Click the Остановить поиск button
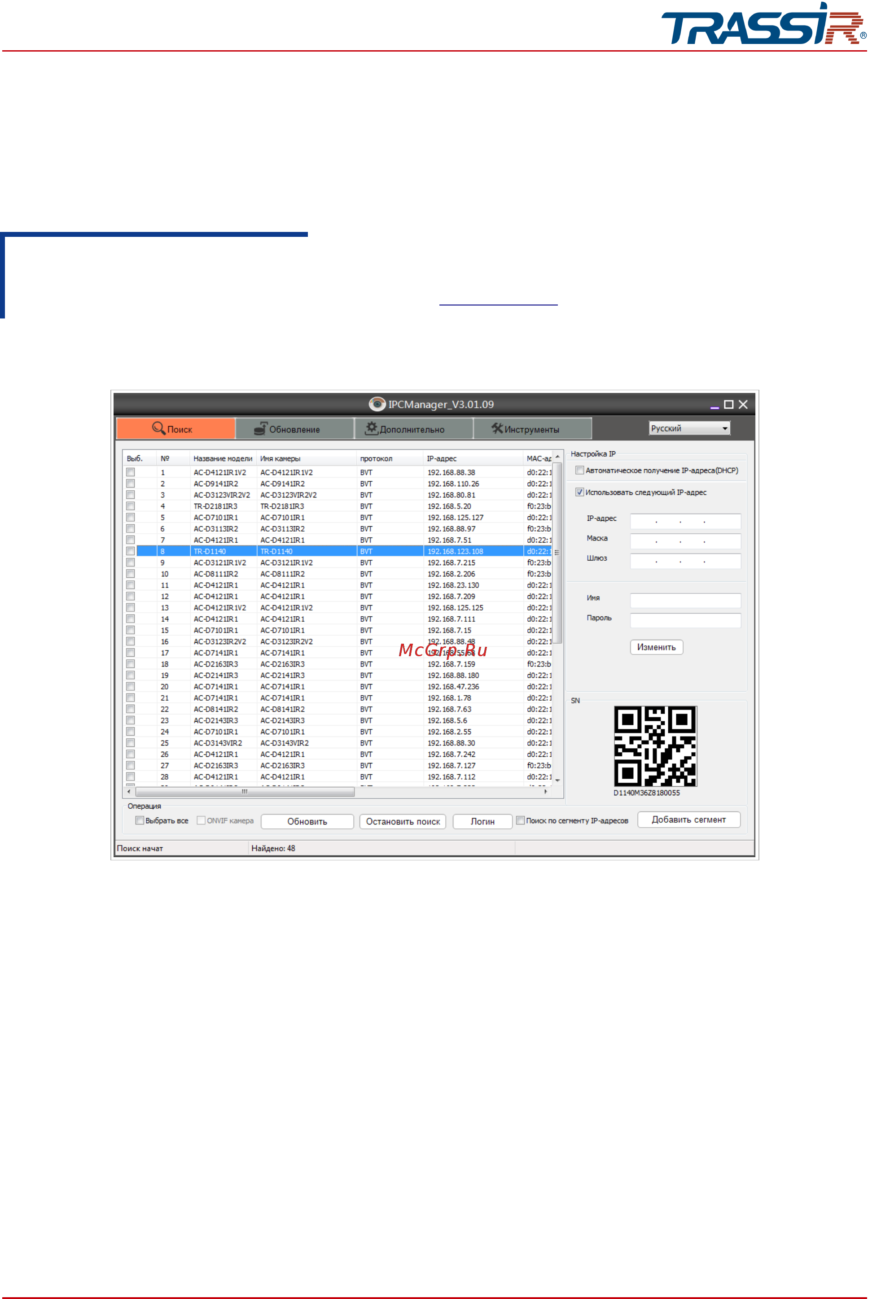Screen dimensions: 881x1299 coord(403,821)
